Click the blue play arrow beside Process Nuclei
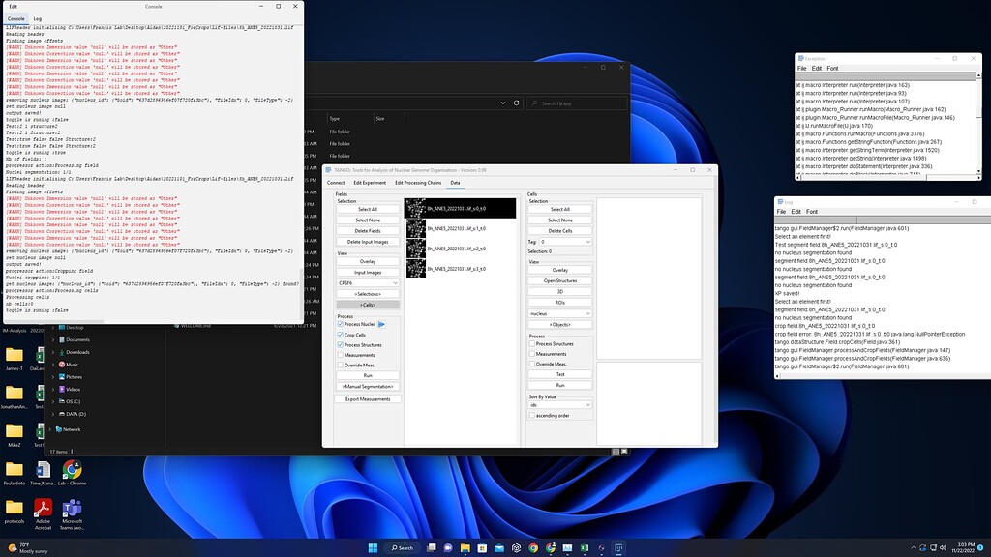The image size is (991, 557). 381,324
